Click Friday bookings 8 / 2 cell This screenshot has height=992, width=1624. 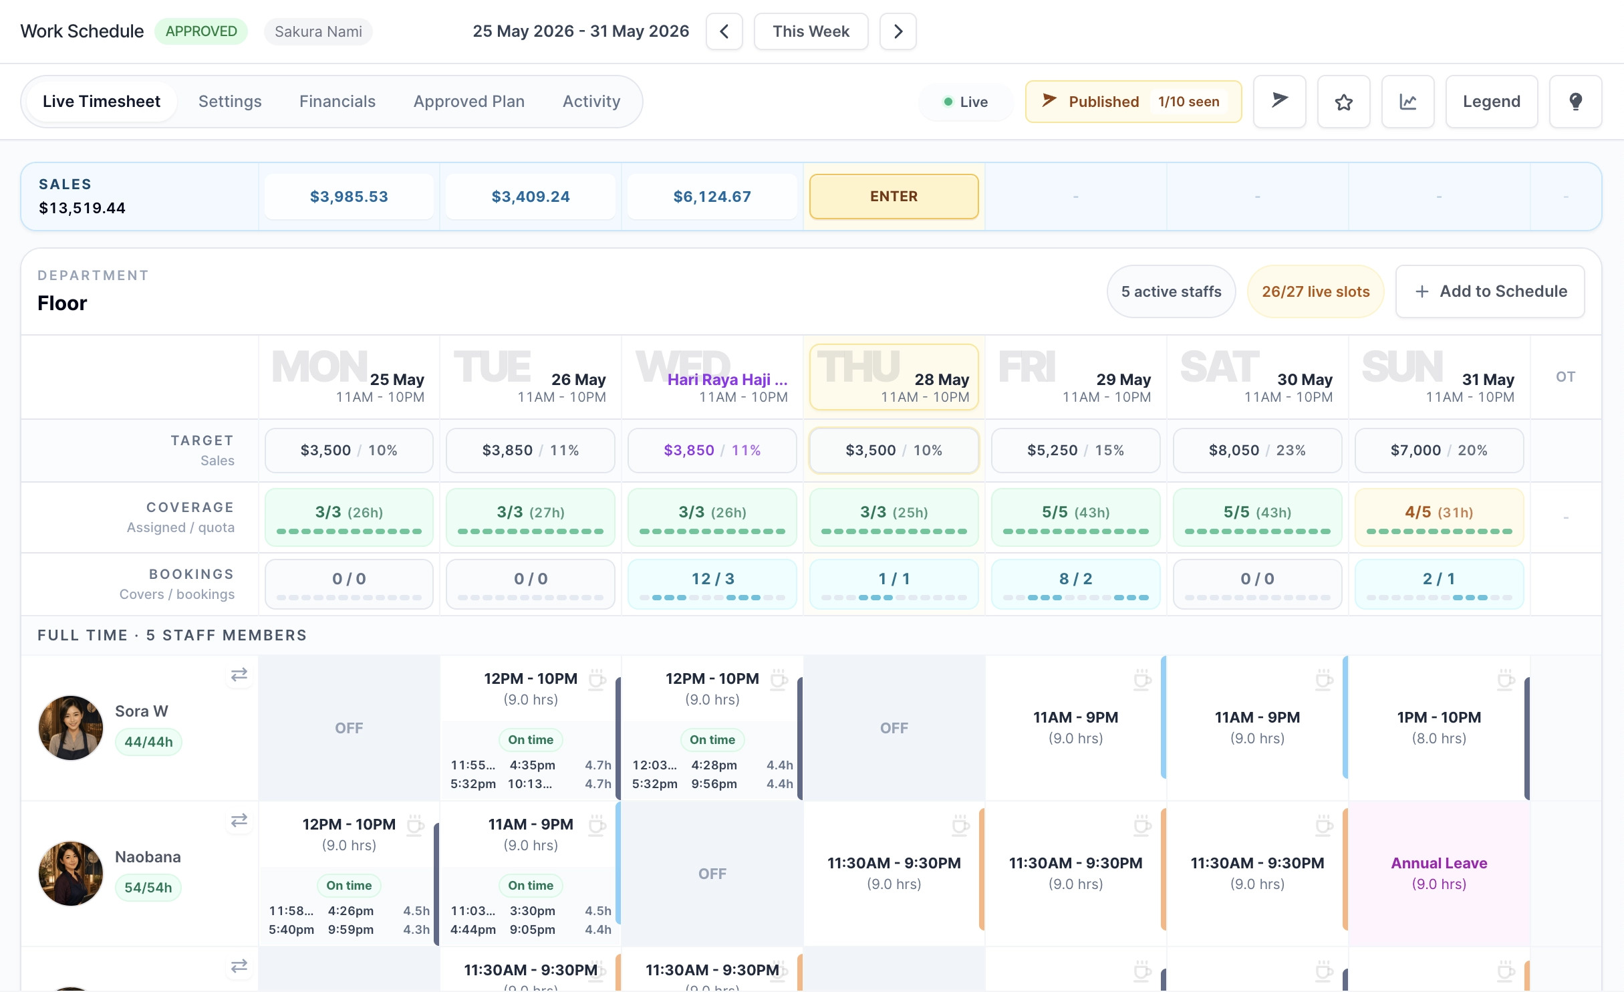pyautogui.click(x=1075, y=584)
